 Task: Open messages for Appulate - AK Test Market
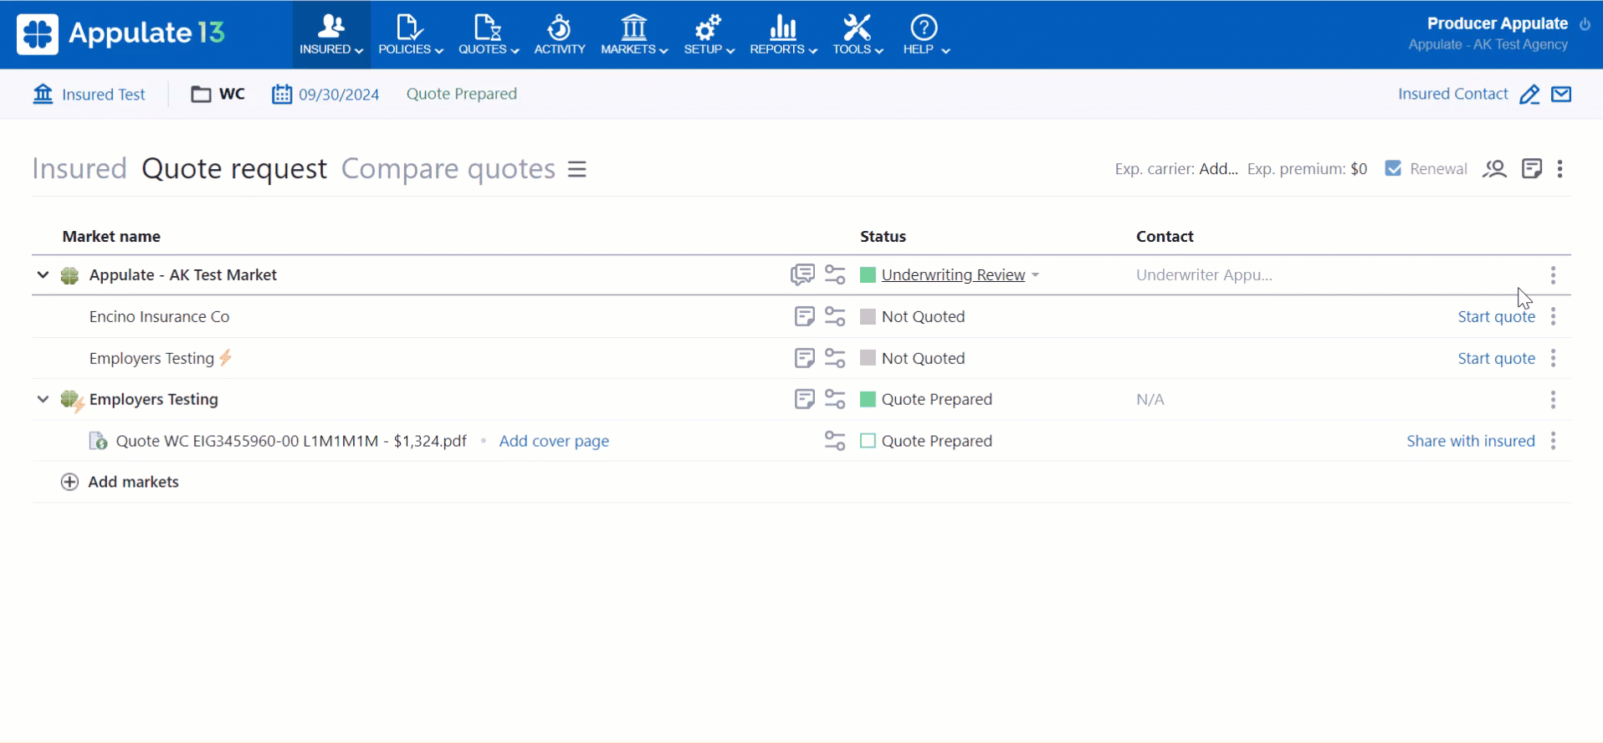[x=802, y=274]
